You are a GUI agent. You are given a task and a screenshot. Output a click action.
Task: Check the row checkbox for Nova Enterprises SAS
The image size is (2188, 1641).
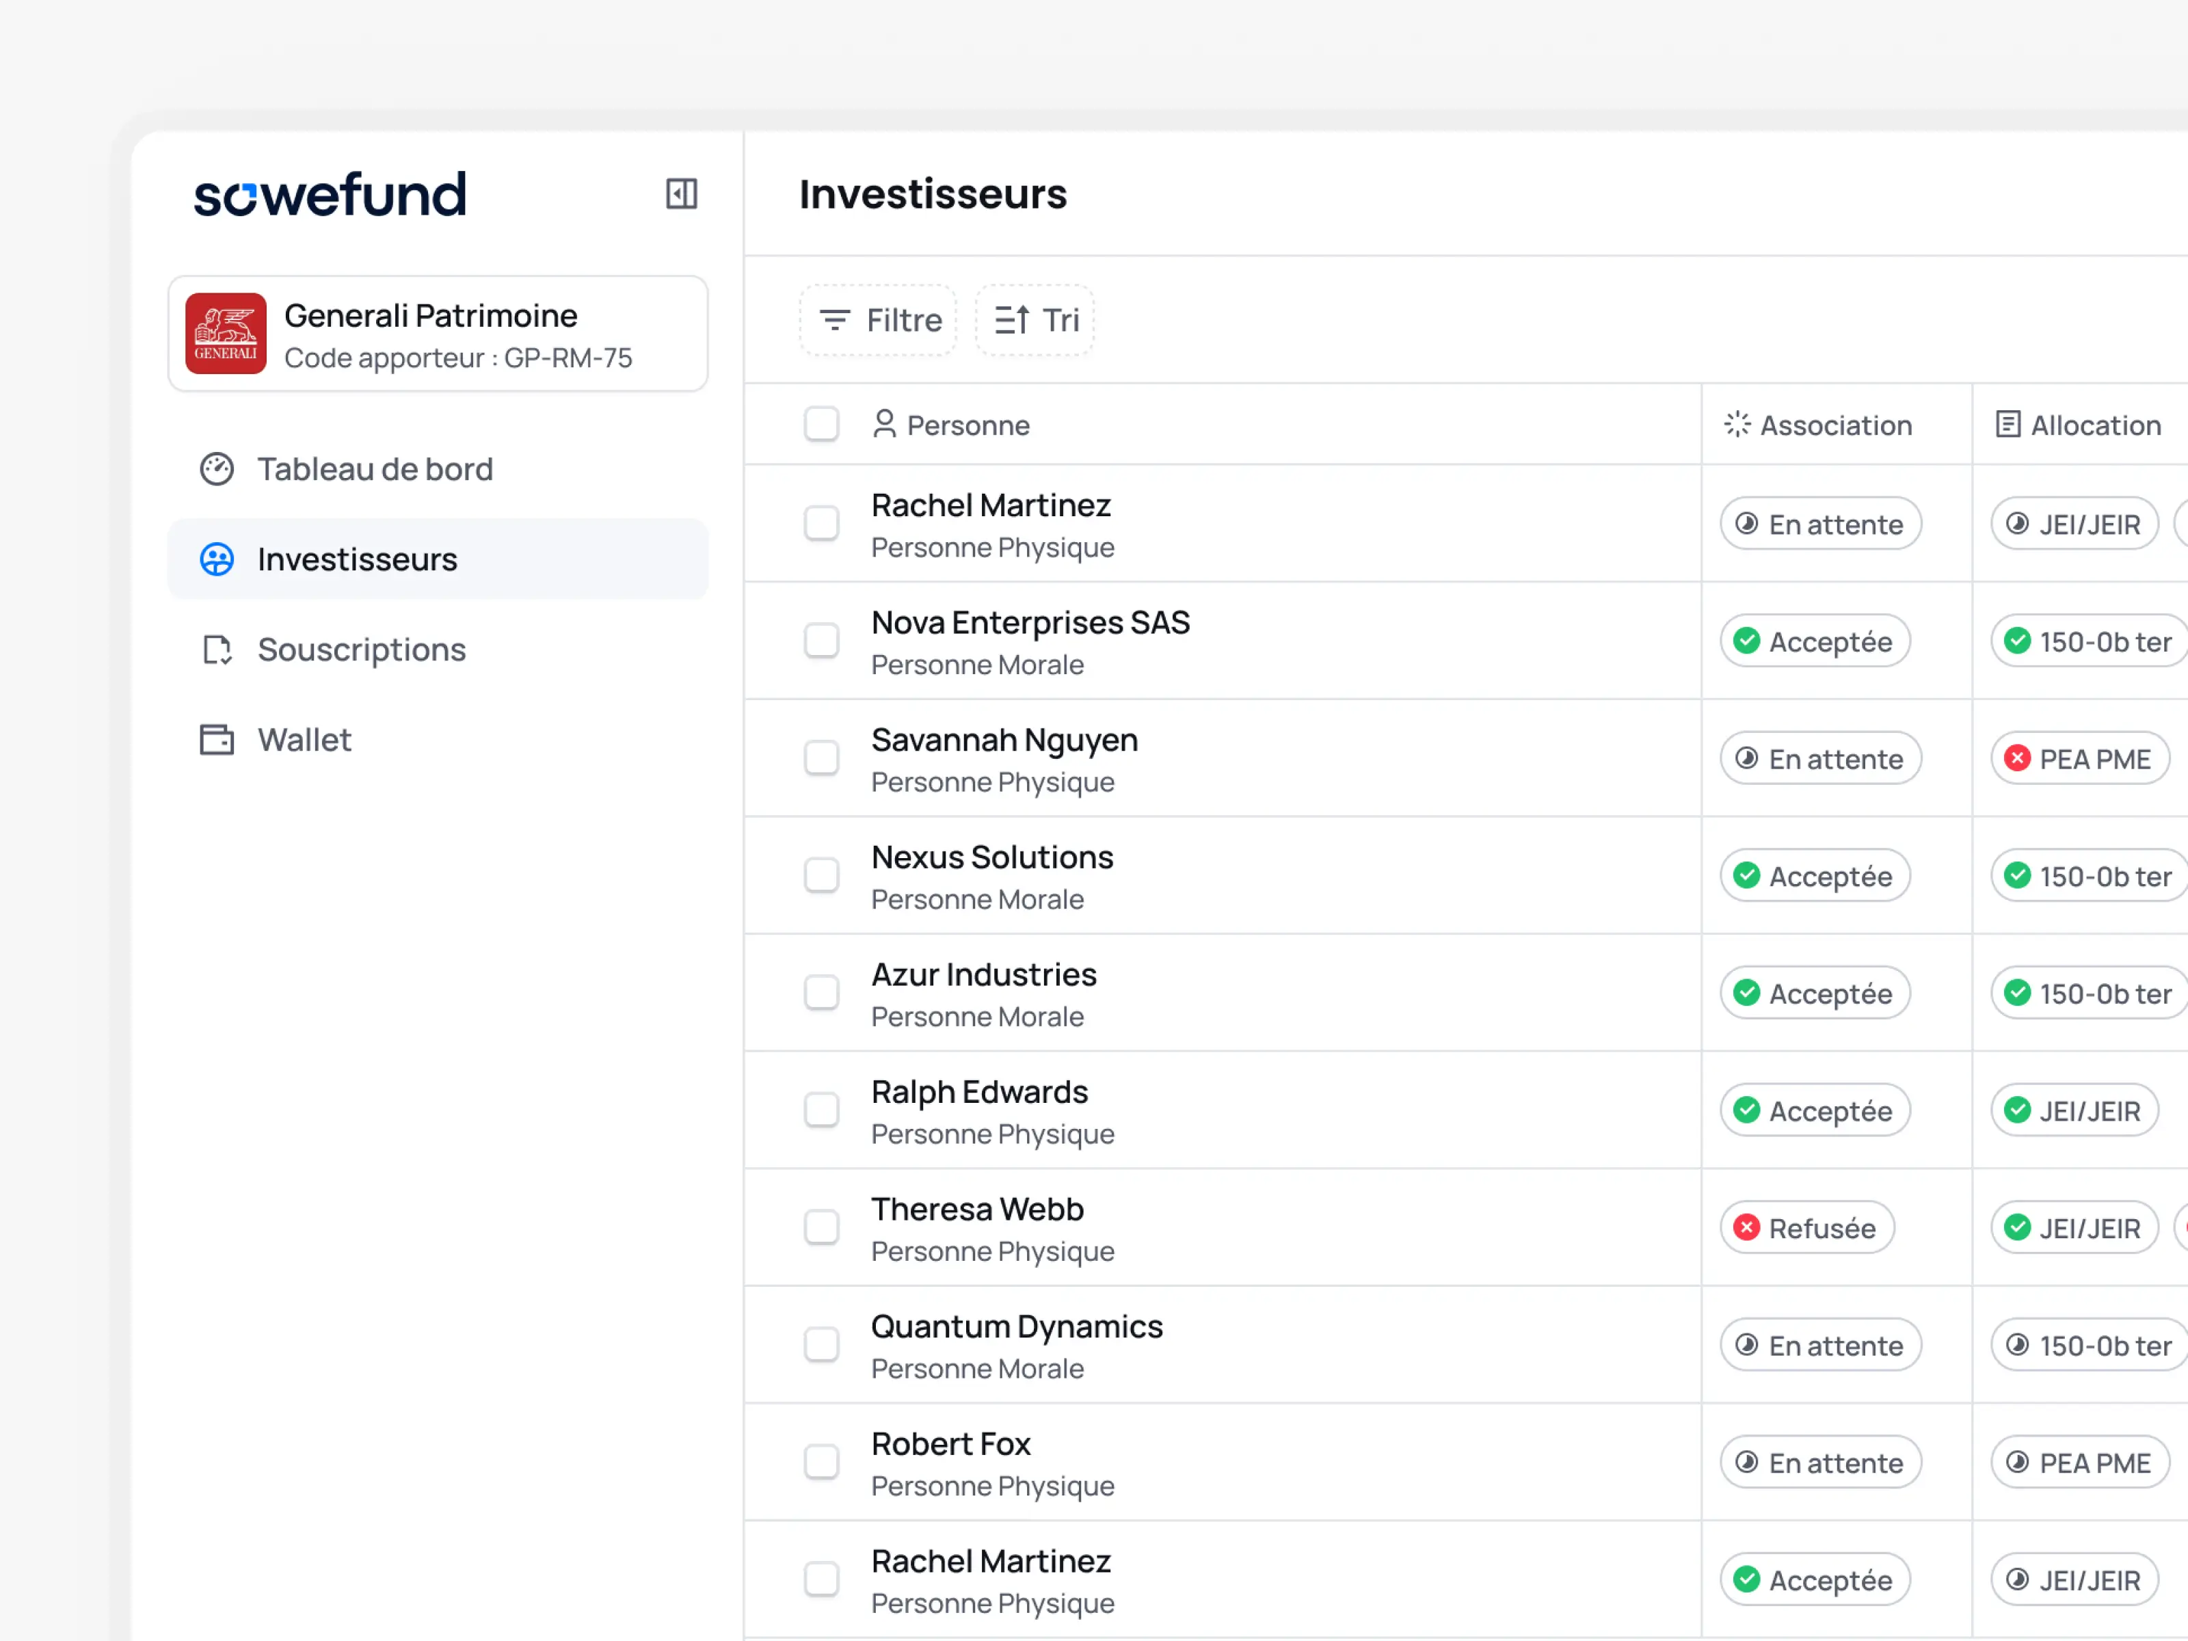coord(822,641)
